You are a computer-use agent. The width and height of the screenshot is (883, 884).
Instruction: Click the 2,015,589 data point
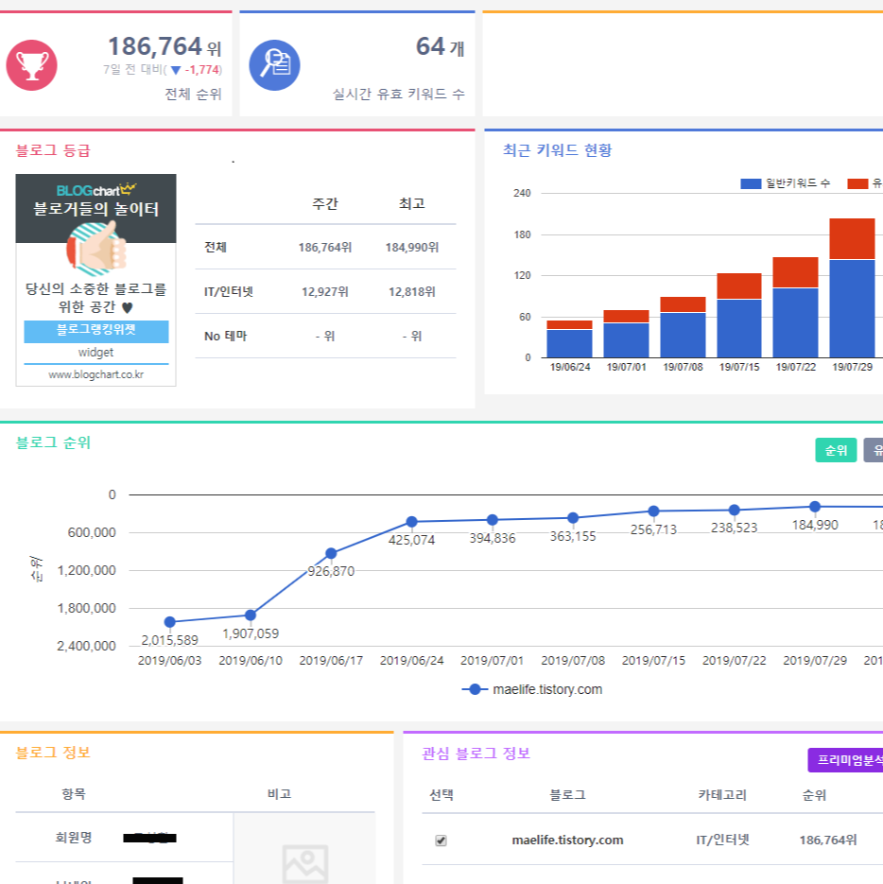tap(170, 622)
